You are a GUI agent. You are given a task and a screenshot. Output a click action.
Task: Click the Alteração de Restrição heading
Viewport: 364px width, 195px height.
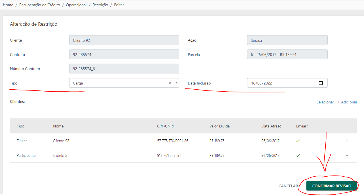(33, 24)
